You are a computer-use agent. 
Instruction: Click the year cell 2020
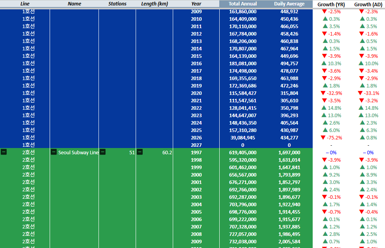click(196, 93)
